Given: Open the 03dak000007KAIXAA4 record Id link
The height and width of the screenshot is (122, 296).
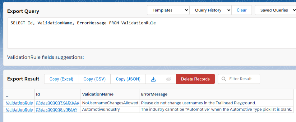Looking at the screenshot, I should click(x=58, y=103).
